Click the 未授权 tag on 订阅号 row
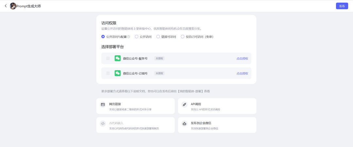Viewport: 353px width, 147px height. [160, 73]
